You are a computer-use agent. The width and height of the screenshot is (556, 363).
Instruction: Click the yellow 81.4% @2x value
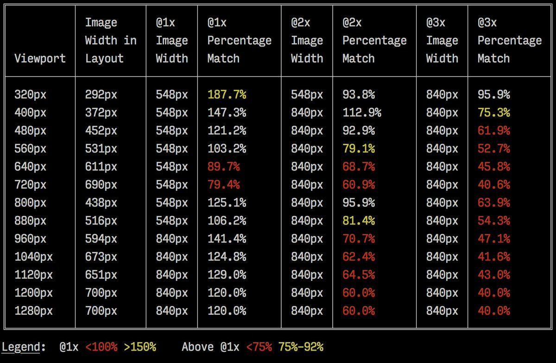coord(359,221)
